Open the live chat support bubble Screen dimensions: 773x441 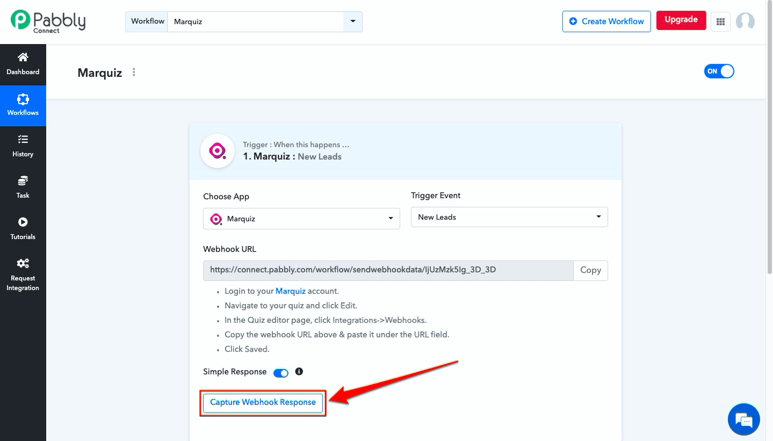[x=744, y=420]
